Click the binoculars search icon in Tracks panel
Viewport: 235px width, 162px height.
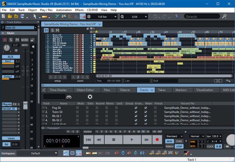point(69,97)
